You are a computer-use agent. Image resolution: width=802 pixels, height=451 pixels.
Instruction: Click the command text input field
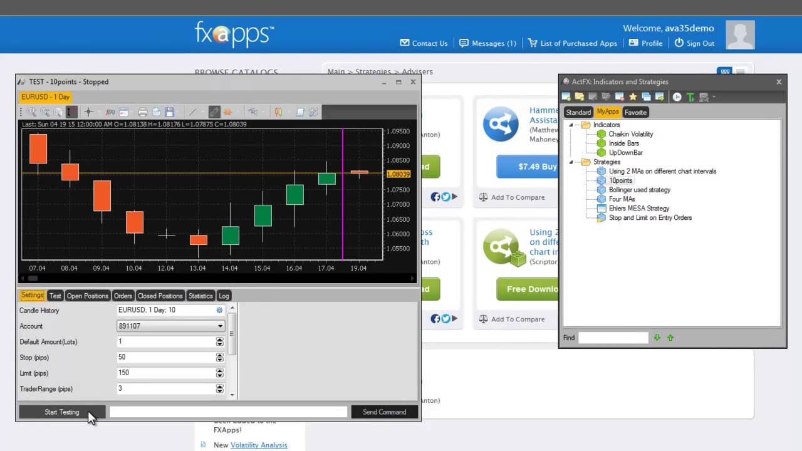click(228, 412)
